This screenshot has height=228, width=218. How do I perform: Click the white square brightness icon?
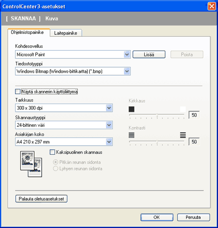click(x=183, y=109)
